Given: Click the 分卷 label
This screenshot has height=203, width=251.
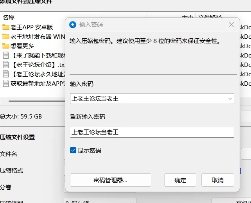Looking at the screenshot, I should (5, 187).
